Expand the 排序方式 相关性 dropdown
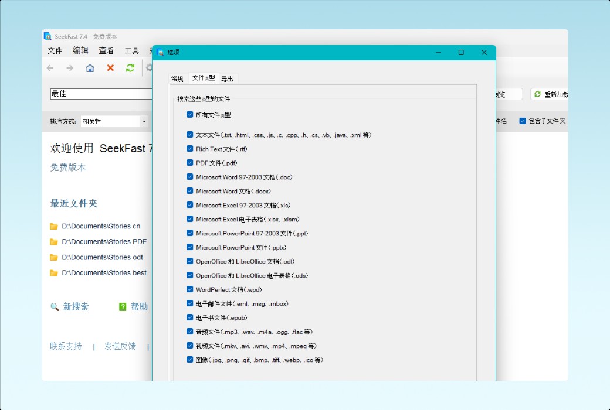Viewport: 610px width, 410px height. pos(144,121)
